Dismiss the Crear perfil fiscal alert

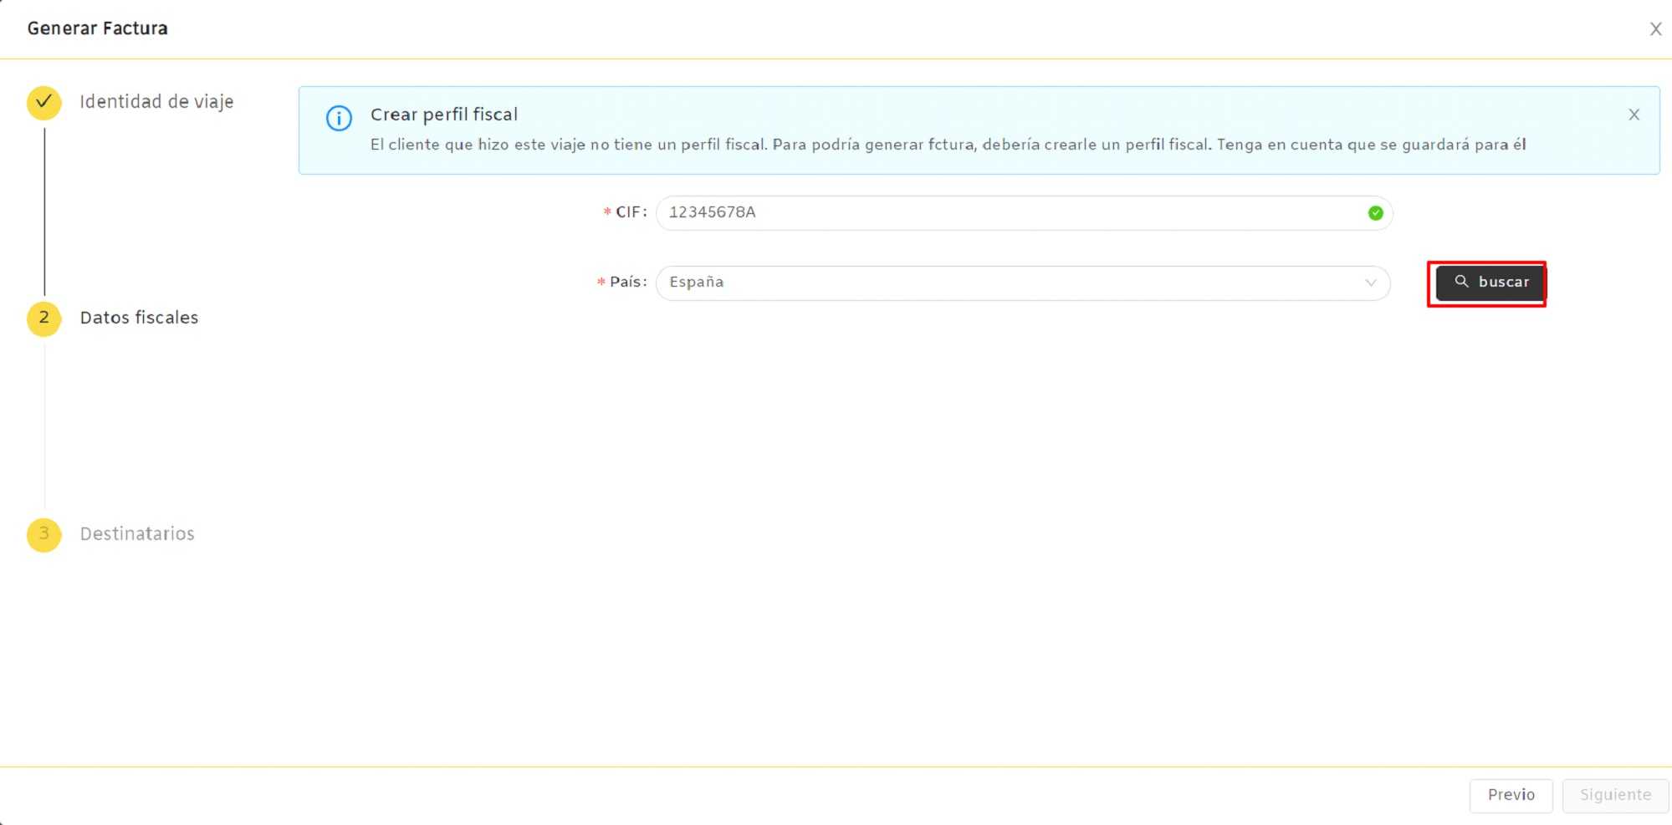(1634, 115)
